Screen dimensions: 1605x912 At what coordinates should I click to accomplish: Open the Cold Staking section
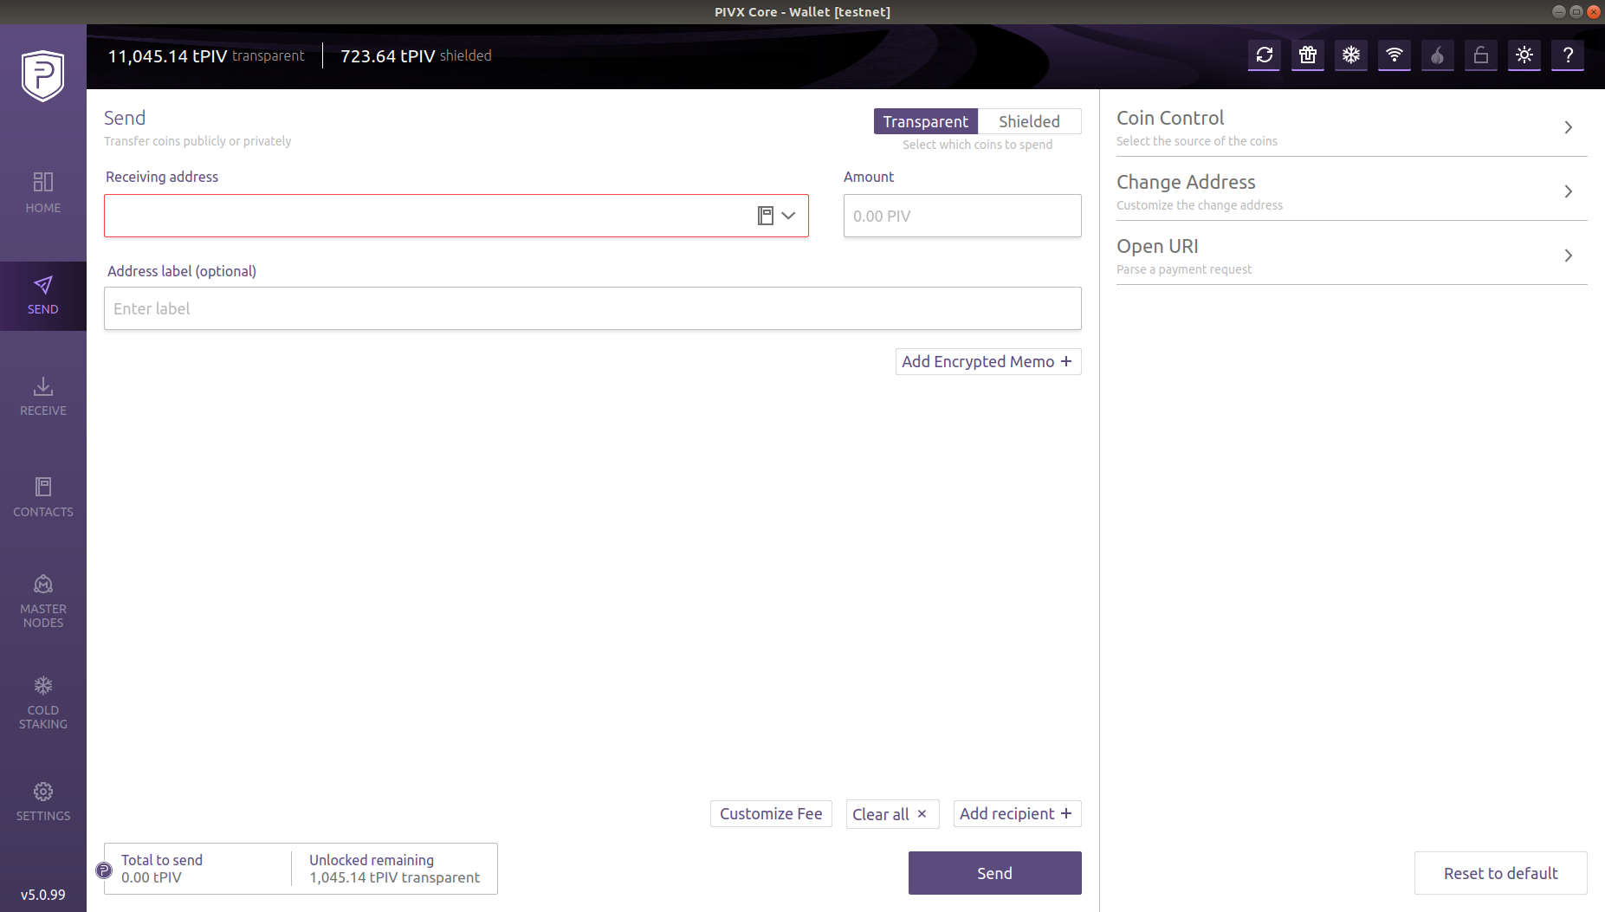coord(42,703)
